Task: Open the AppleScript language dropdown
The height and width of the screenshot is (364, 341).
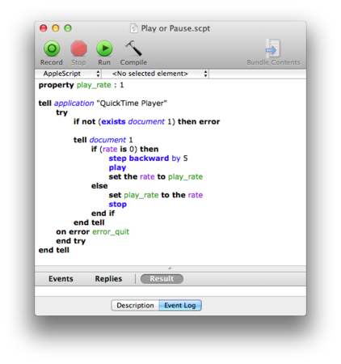Action: (x=69, y=74)
